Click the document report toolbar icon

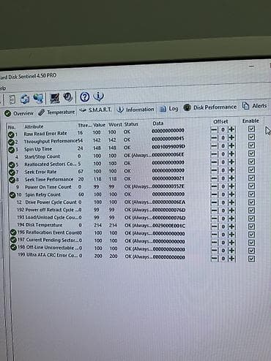pos(12,99)
